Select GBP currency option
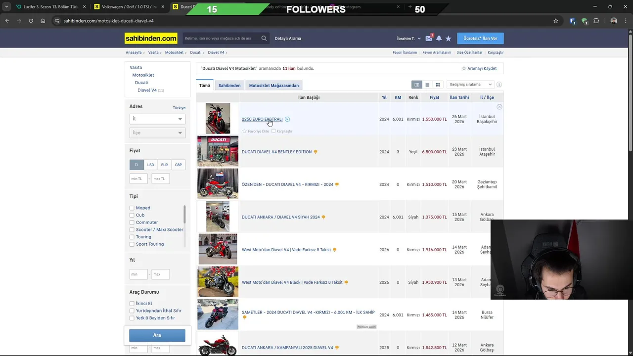This screenshot has height=356, width=633. click(178, 165)
